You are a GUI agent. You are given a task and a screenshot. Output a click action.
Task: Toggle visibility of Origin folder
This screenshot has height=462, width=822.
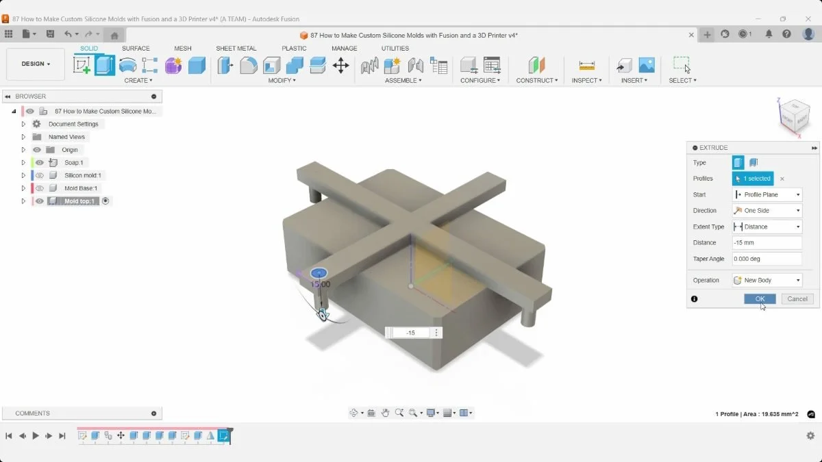click(37, 150)
